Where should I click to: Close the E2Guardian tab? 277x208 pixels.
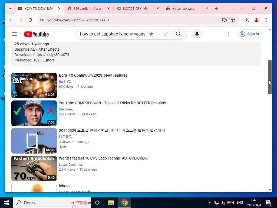coord(108,8)
